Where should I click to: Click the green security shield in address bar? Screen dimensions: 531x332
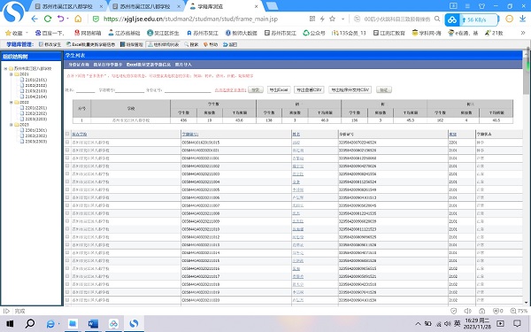click(96, 19)
